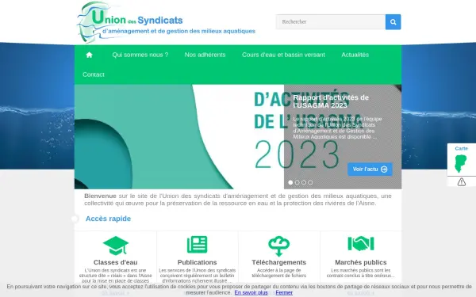The image size is (476, 297).
Task: Click the Carte label text
Action: tap(462, 149)
